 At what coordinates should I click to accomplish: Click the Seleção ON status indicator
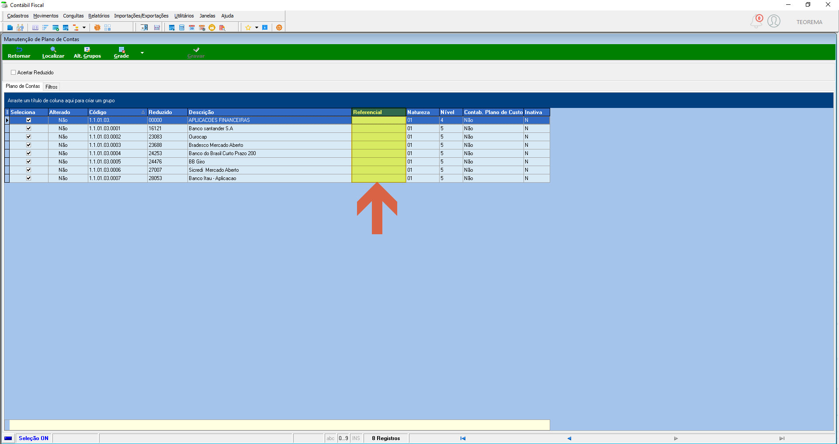pos(34,438)
